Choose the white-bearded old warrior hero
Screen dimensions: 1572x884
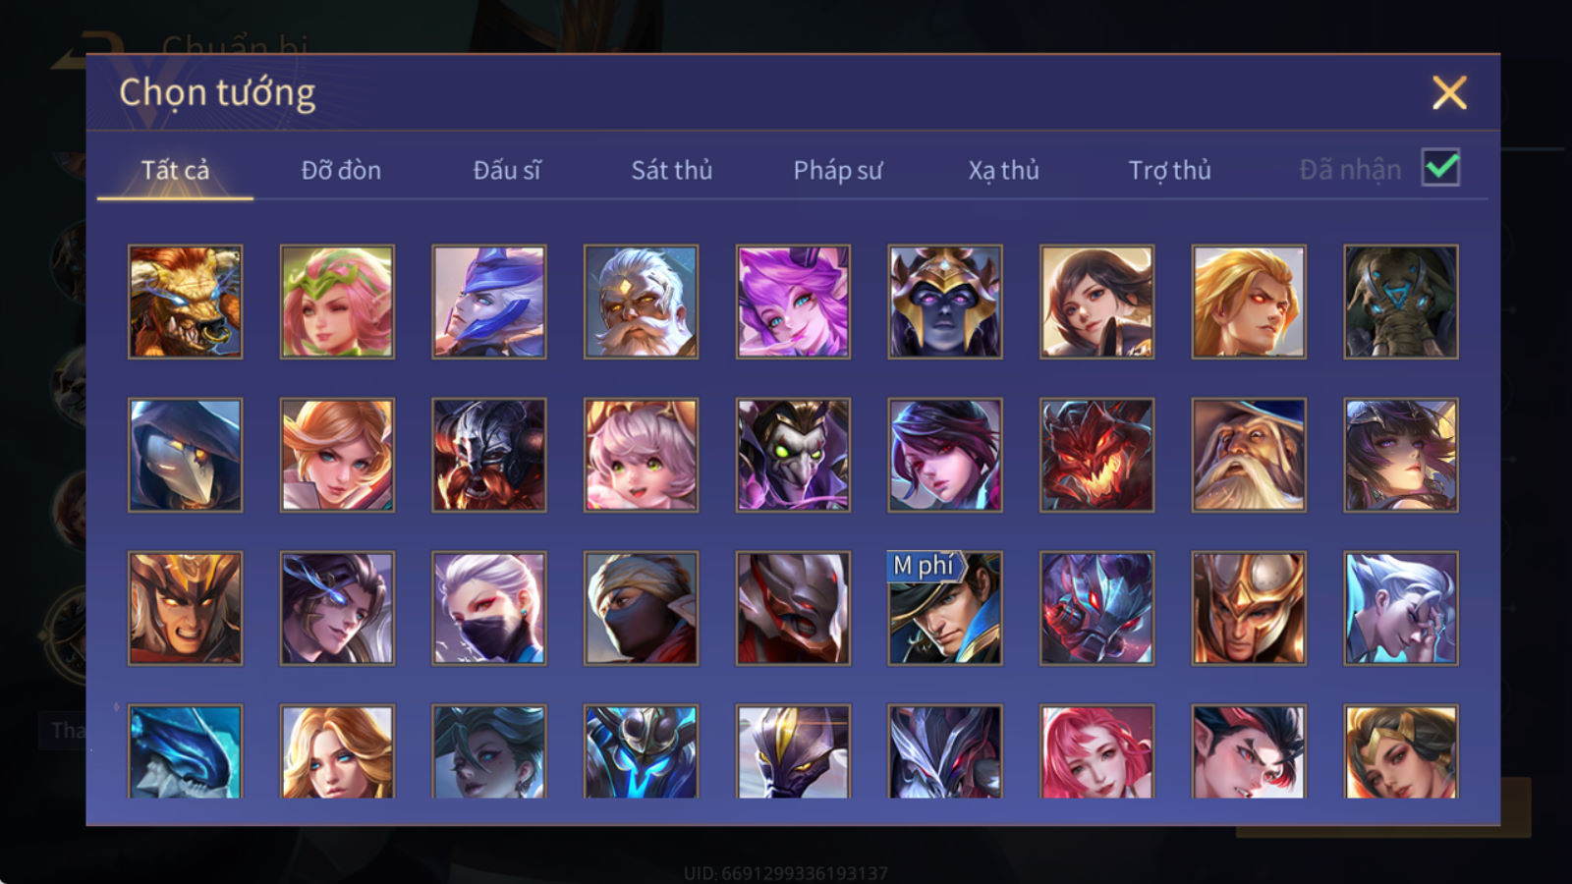click(x=641, y=302)
